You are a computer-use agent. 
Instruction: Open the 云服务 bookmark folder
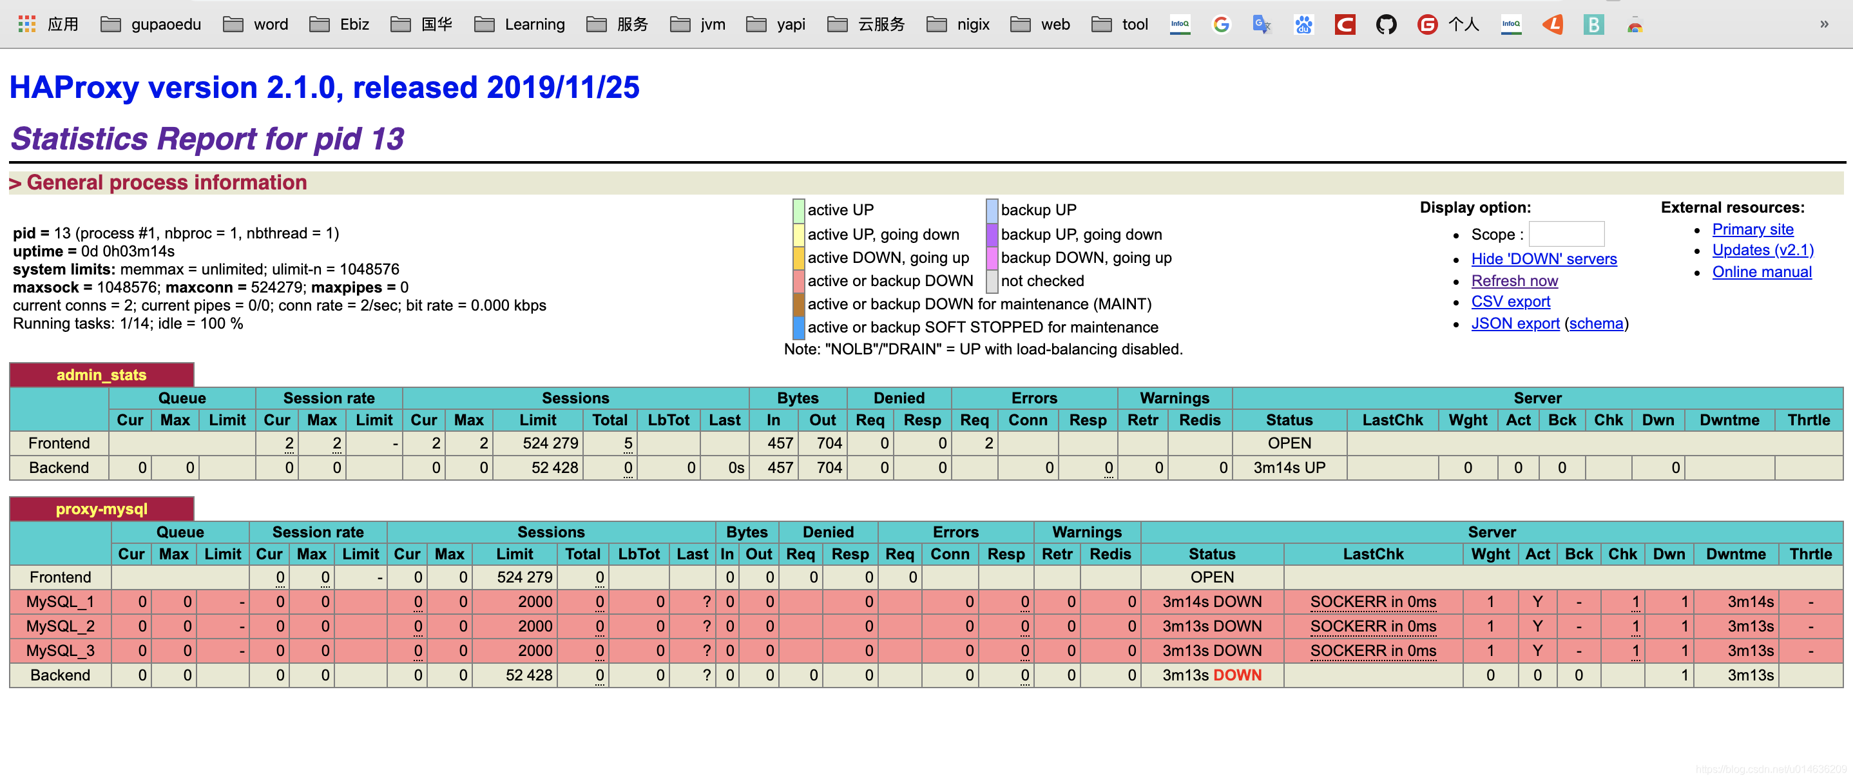click(866, 24)
